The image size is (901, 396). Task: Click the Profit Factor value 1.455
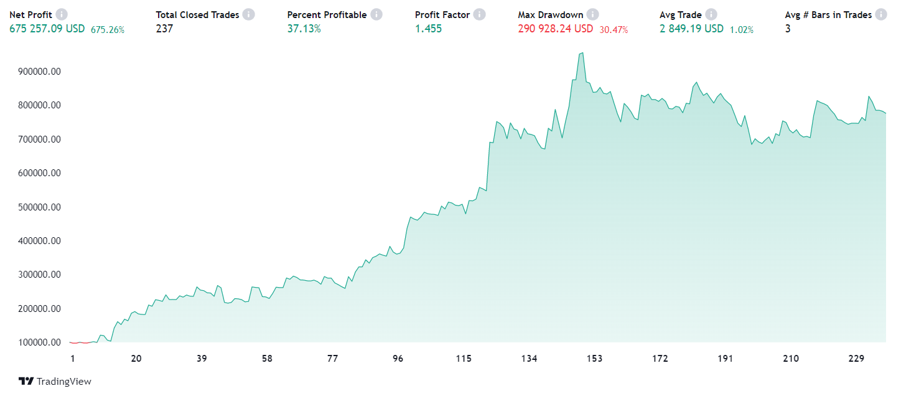click(428, 29)
